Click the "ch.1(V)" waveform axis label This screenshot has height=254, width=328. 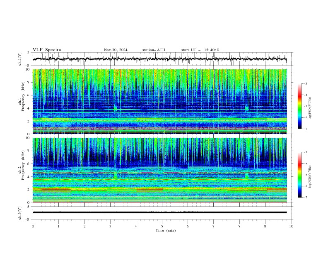pyautogui.click(x=20, y=59)
